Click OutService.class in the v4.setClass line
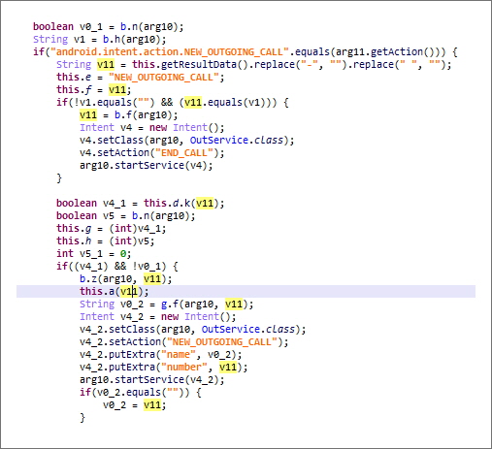Image resolution: width=492 pixels, height=449 pixels. pyautogui.click(x=237, y=140)
